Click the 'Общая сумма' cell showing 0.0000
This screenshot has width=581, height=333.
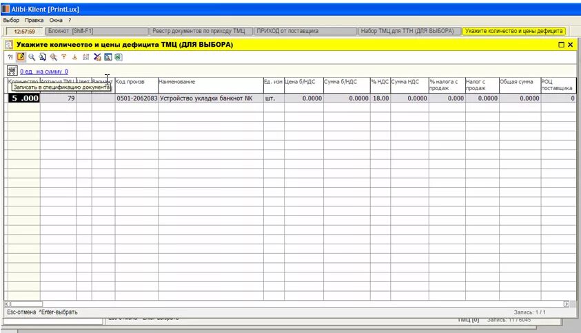520,98
